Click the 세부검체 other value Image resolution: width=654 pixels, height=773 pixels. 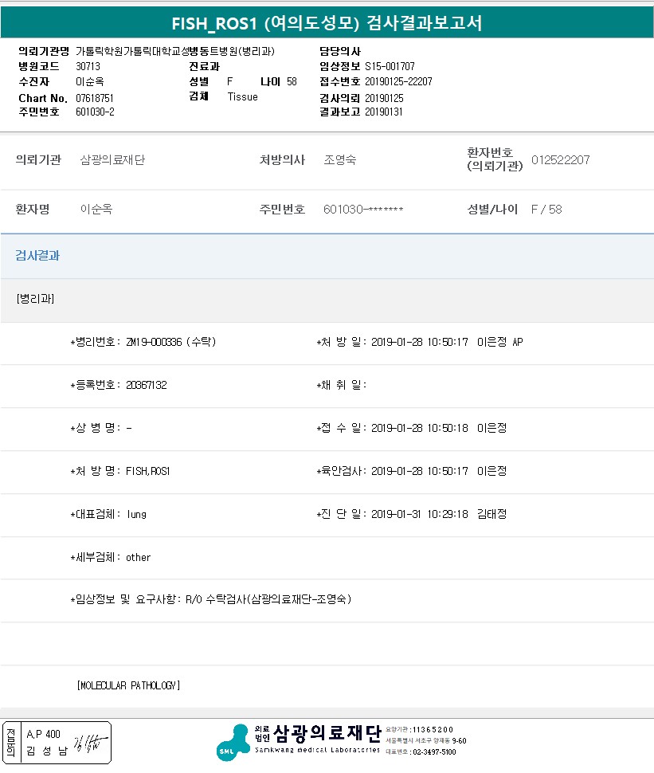138,557
